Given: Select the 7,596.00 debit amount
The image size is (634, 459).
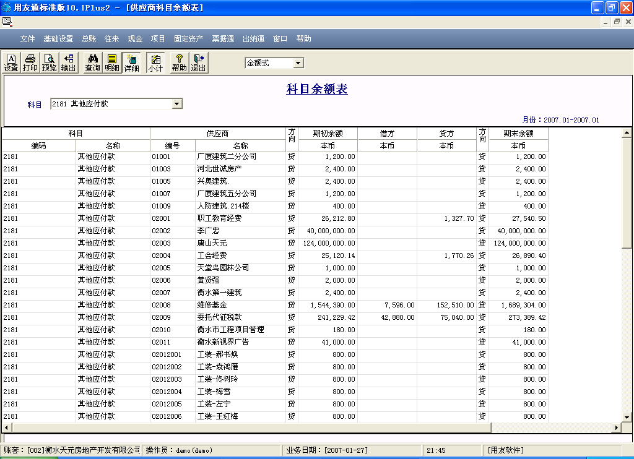Looking at the screenshot, I should (x=387, y=305).
